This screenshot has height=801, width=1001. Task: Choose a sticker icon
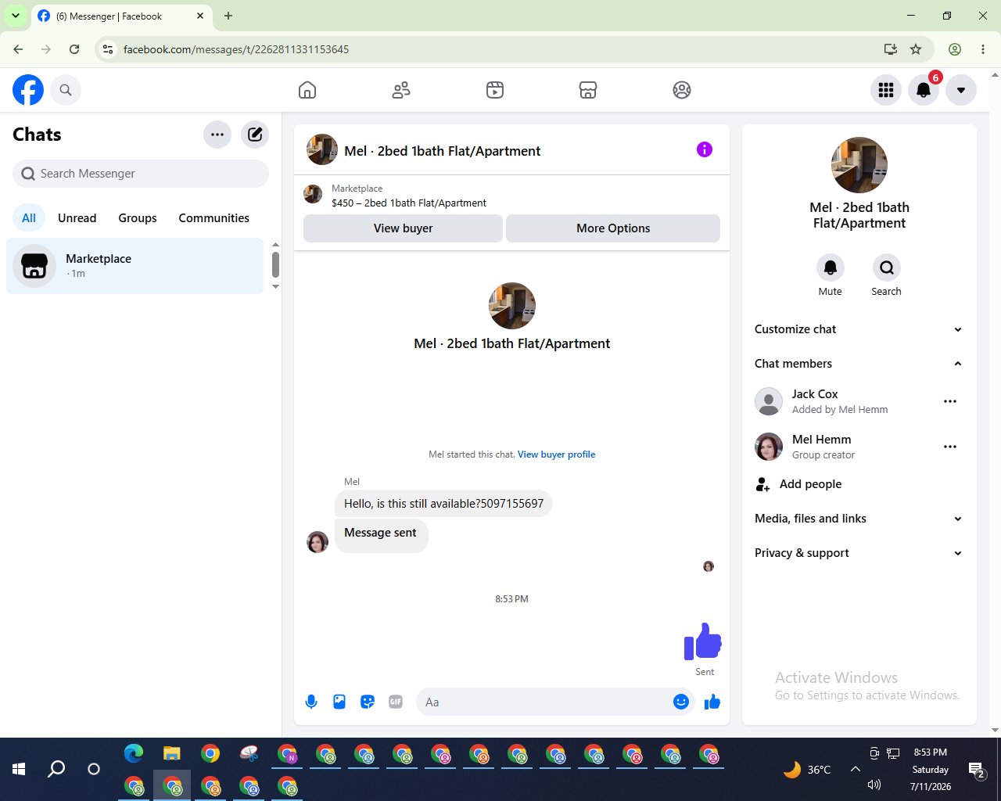coord(368,702)
